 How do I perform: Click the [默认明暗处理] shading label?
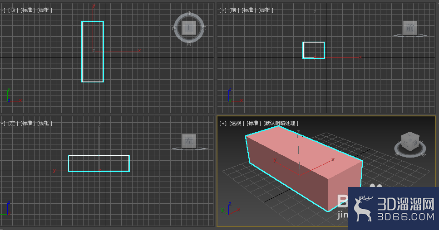pyautogui.click(x=281, y=123)
